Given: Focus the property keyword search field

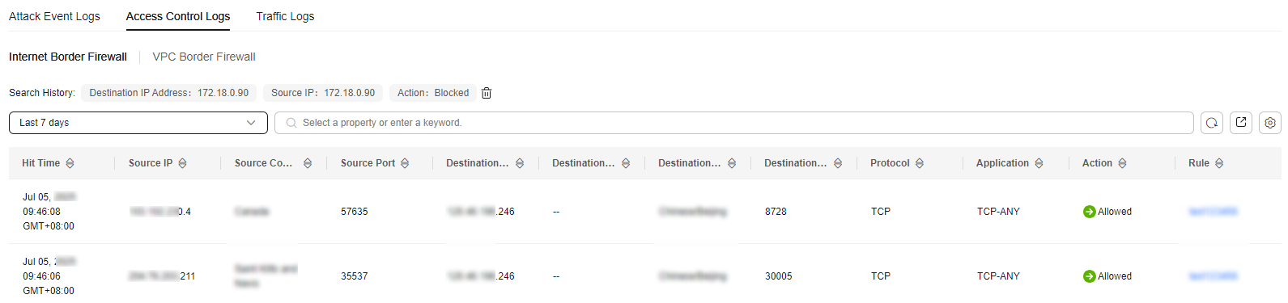Looking at the screenshot, I should tap(734, 123).
